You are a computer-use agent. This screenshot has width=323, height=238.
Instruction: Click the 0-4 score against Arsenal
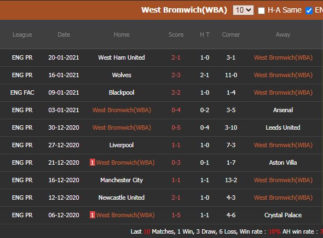[x=176, y=110]
